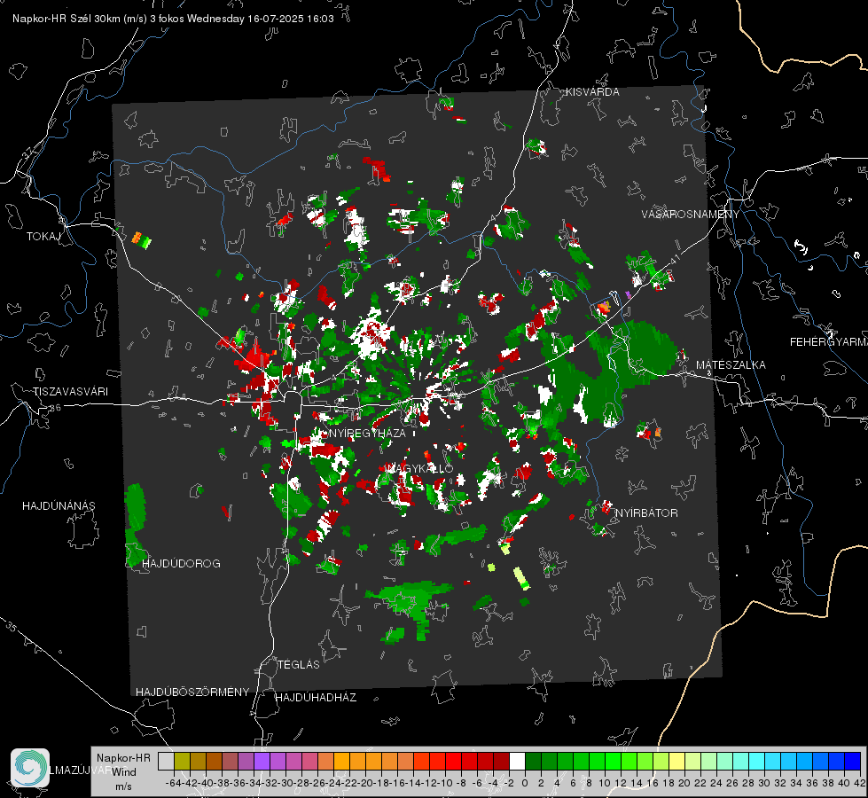
Task: Click the deep blue last legend swatch
Action: coord(853,761)
